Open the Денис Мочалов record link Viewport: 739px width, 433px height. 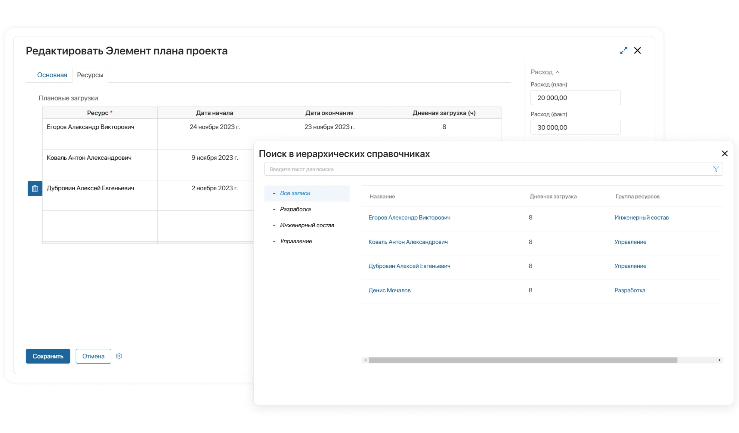[x=389, y=290]
